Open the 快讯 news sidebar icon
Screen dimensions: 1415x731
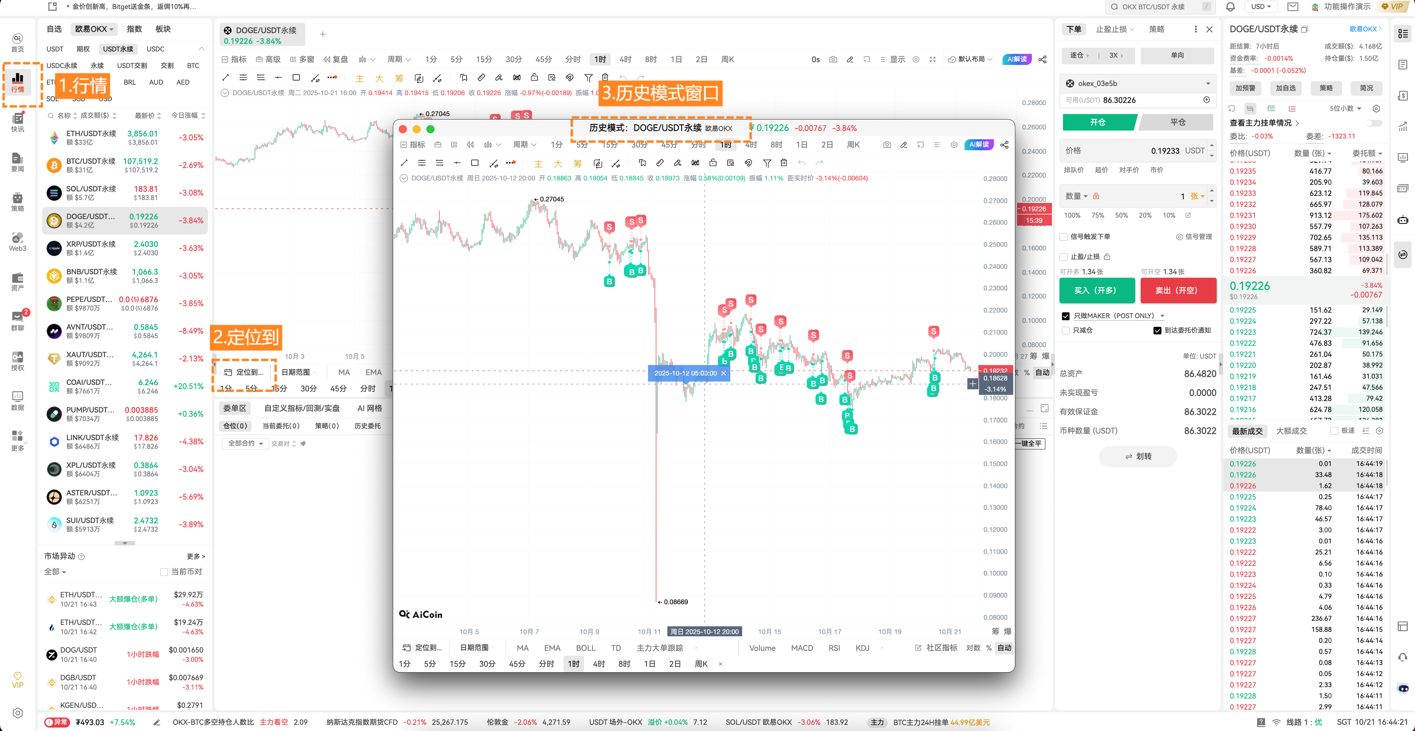click(x=18, y=122)
